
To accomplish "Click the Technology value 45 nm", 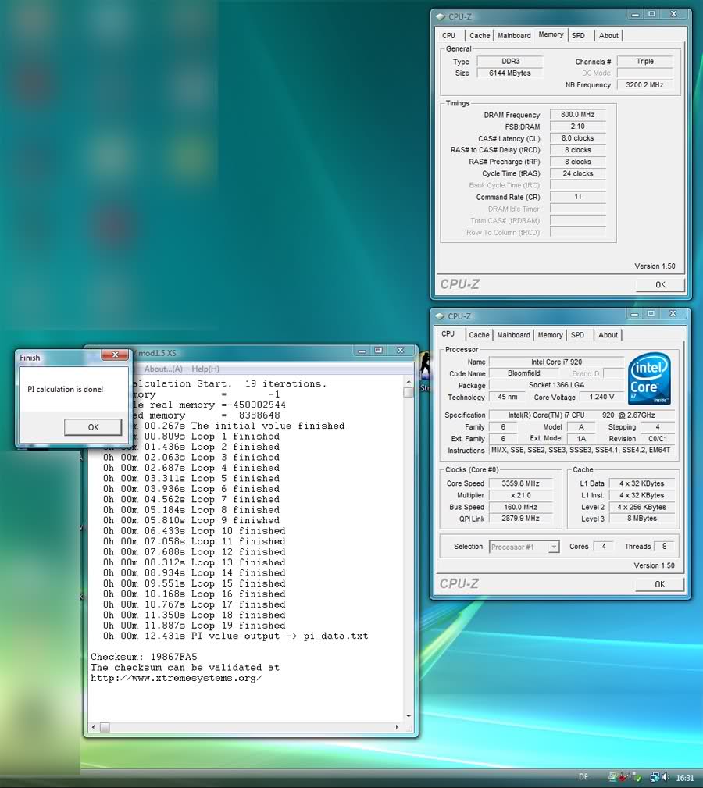I will [x=508, y=397].
